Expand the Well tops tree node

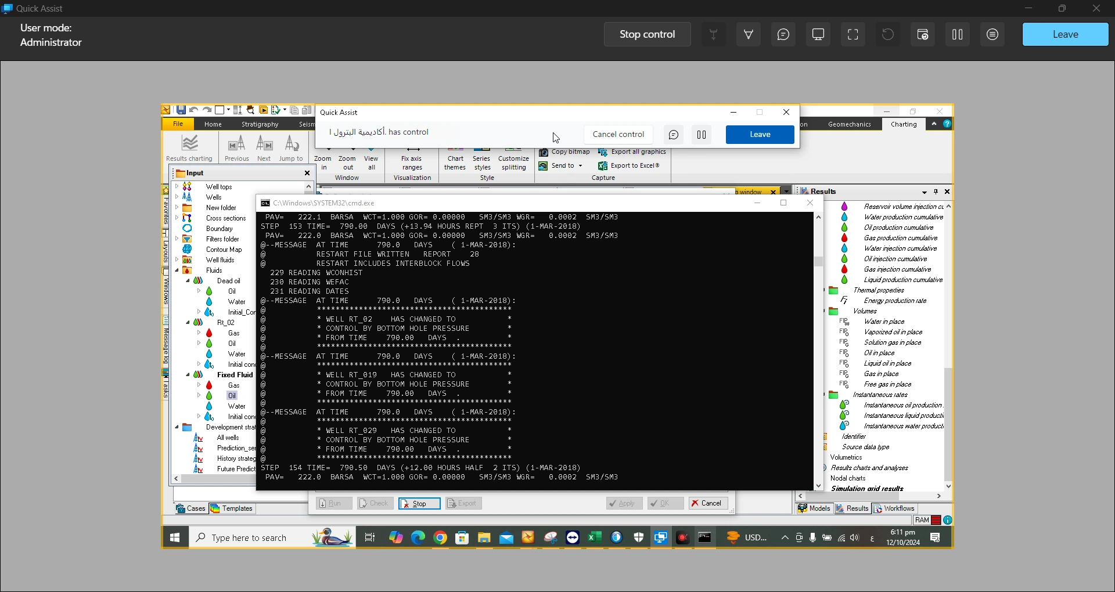pyautogui.click(x=177, y=187)
